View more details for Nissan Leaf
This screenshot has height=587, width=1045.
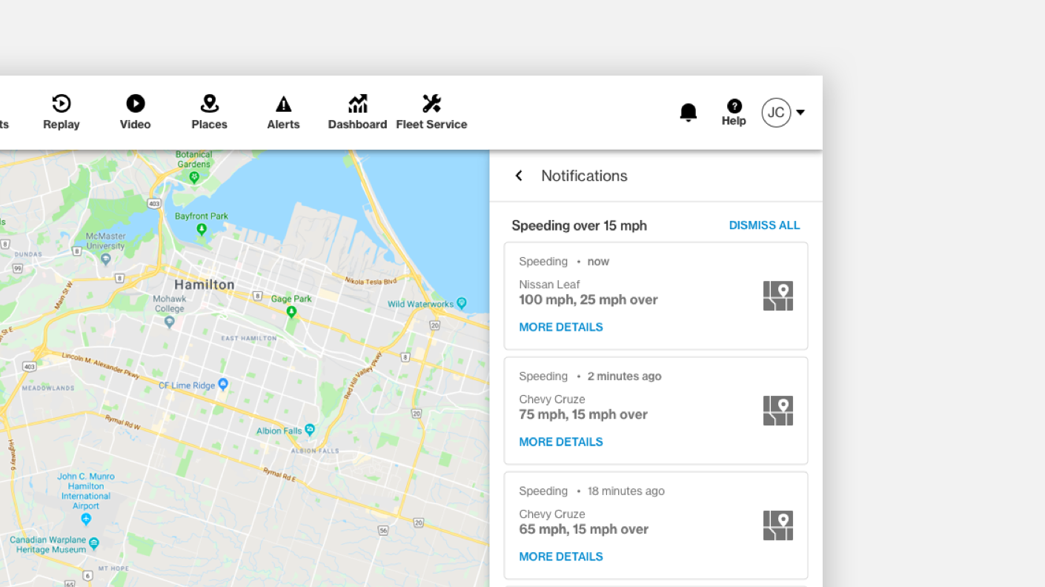click(561, 327)
